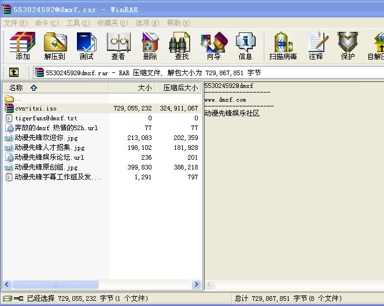This screenshot has height=306, width=384.
Task: Click the file list left scroll arrow
Action: (x=6, y=284)
